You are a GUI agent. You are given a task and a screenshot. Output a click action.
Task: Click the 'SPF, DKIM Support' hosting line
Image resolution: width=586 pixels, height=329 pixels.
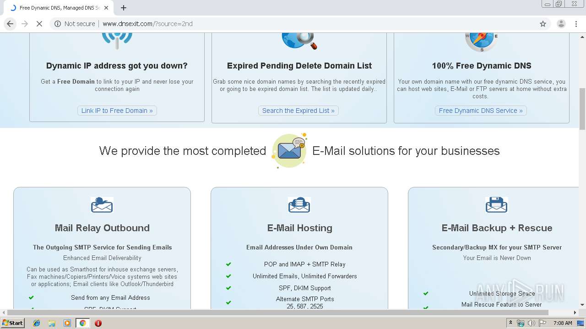click(x=305, y=288)
